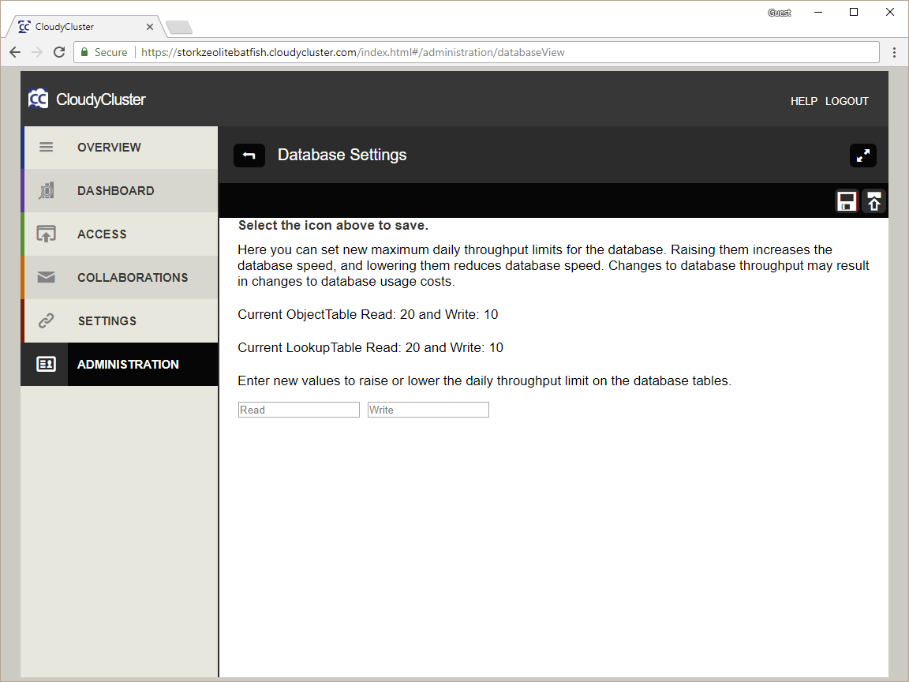Open the DASHBOARD menu item
Screen dimensions: 909x682
[120, 191]
